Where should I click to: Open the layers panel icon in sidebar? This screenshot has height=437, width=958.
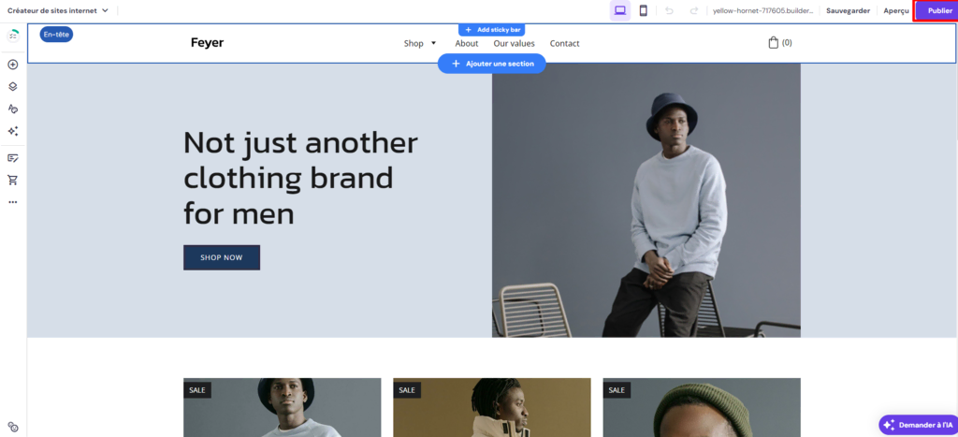(x=13, y=86)
